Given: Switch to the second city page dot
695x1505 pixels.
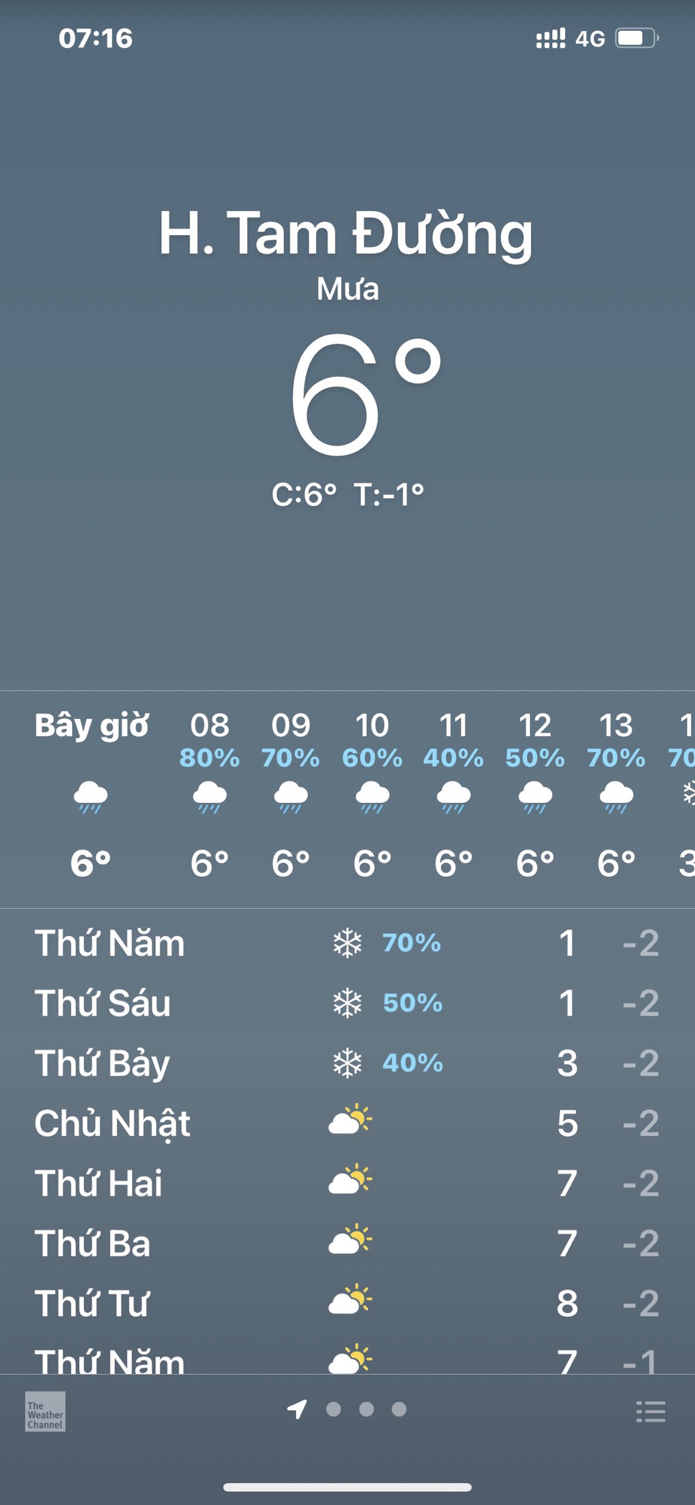Looking at the screenshot, I should point(367,1409).
